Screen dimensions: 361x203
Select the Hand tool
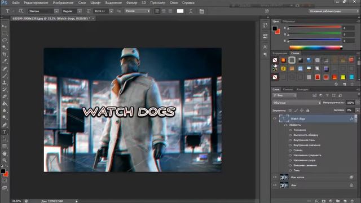(x=5, y=153)
